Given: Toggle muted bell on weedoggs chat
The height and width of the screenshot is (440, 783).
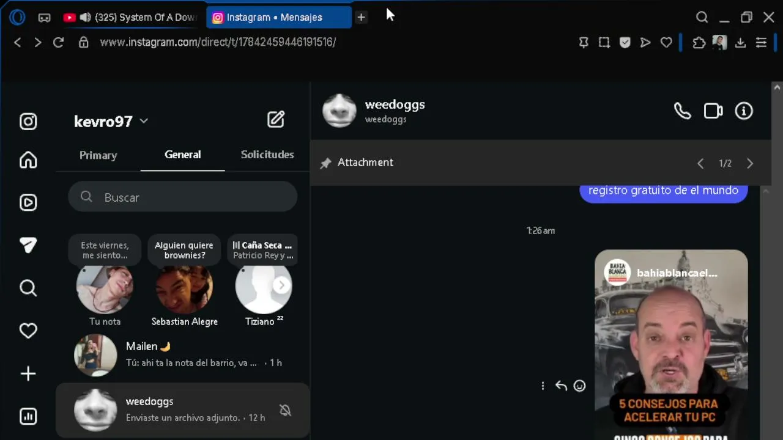Looking at the screenshot, I should pos(285,410).
